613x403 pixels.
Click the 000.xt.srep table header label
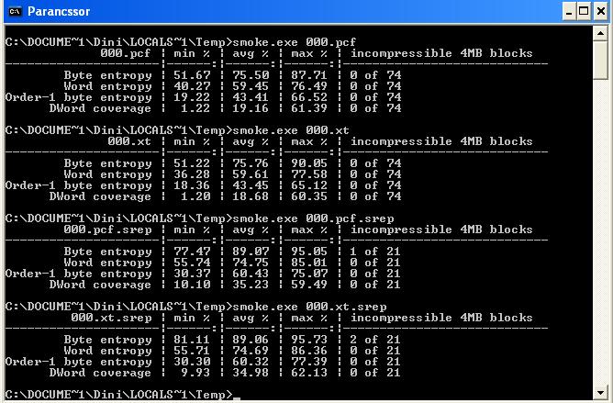click(111, 318)
